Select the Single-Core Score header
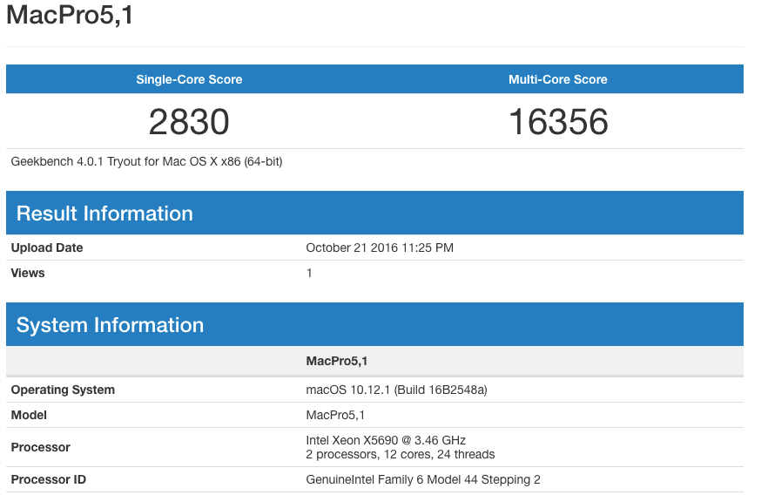 click(189, 79)
